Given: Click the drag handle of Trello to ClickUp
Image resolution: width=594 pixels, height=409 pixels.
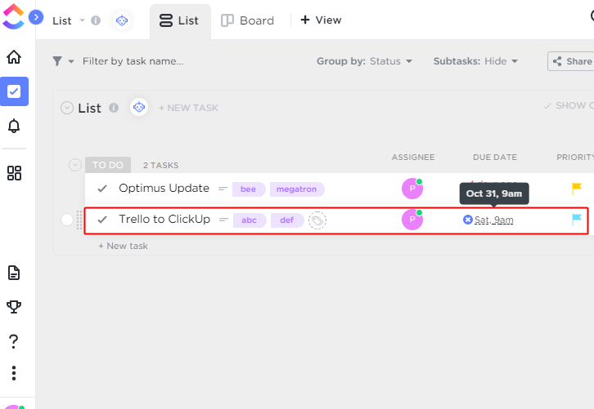Looking at the screenshot, I should coord(79,220).
